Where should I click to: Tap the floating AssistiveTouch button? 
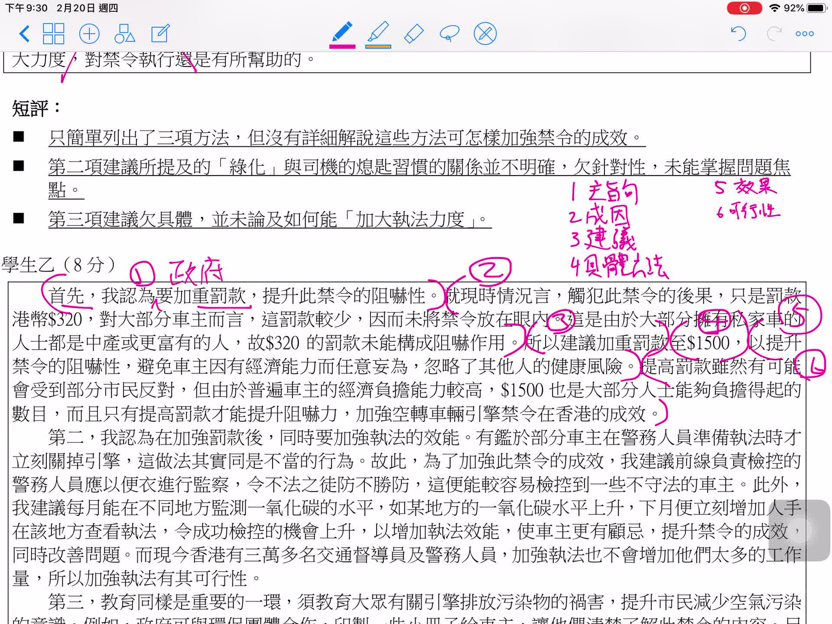799,530
